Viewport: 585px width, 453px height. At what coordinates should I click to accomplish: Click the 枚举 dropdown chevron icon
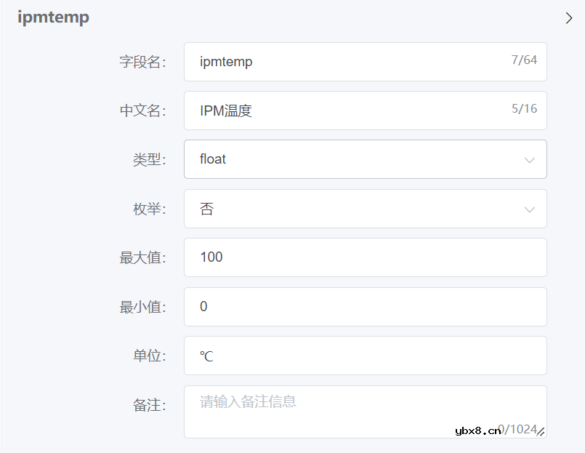click(530, 209)
